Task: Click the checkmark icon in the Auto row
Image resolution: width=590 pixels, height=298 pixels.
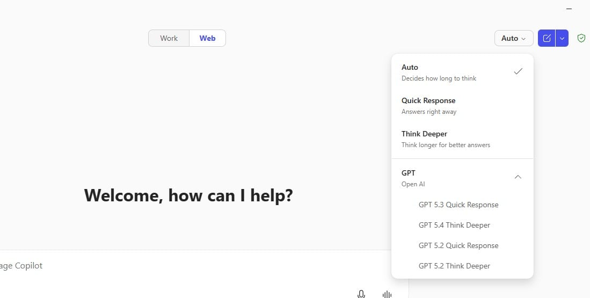Action: click(x=518, y=71)
